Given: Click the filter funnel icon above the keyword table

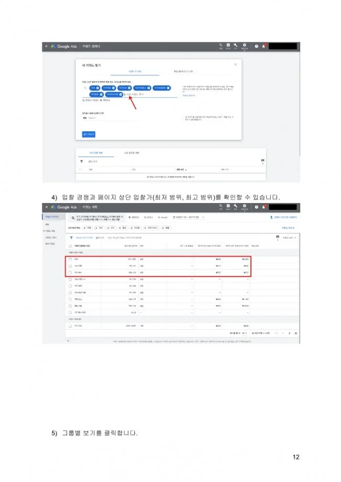Looking at the screenshot, I should click(71, 238).
